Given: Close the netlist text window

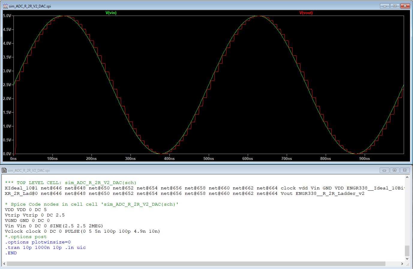Looking at the screenshot, I should 405,170.
